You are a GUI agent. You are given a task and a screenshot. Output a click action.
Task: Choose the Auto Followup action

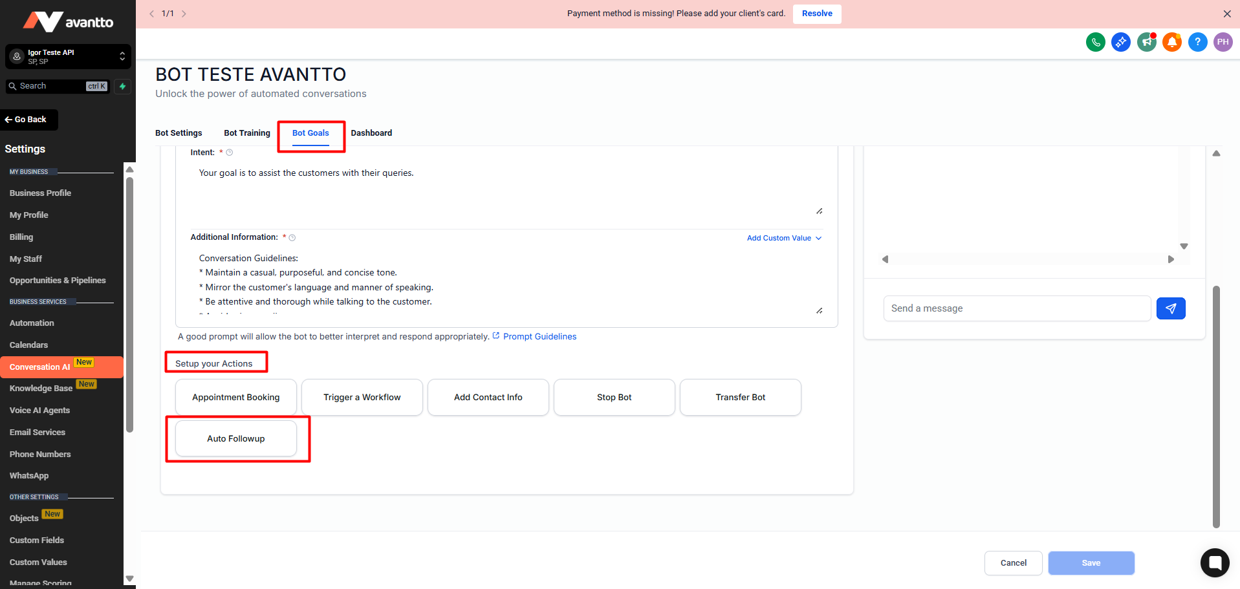(x=236, y=438)
